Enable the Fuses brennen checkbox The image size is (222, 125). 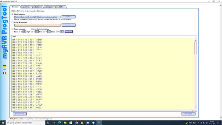coord(12,29)
